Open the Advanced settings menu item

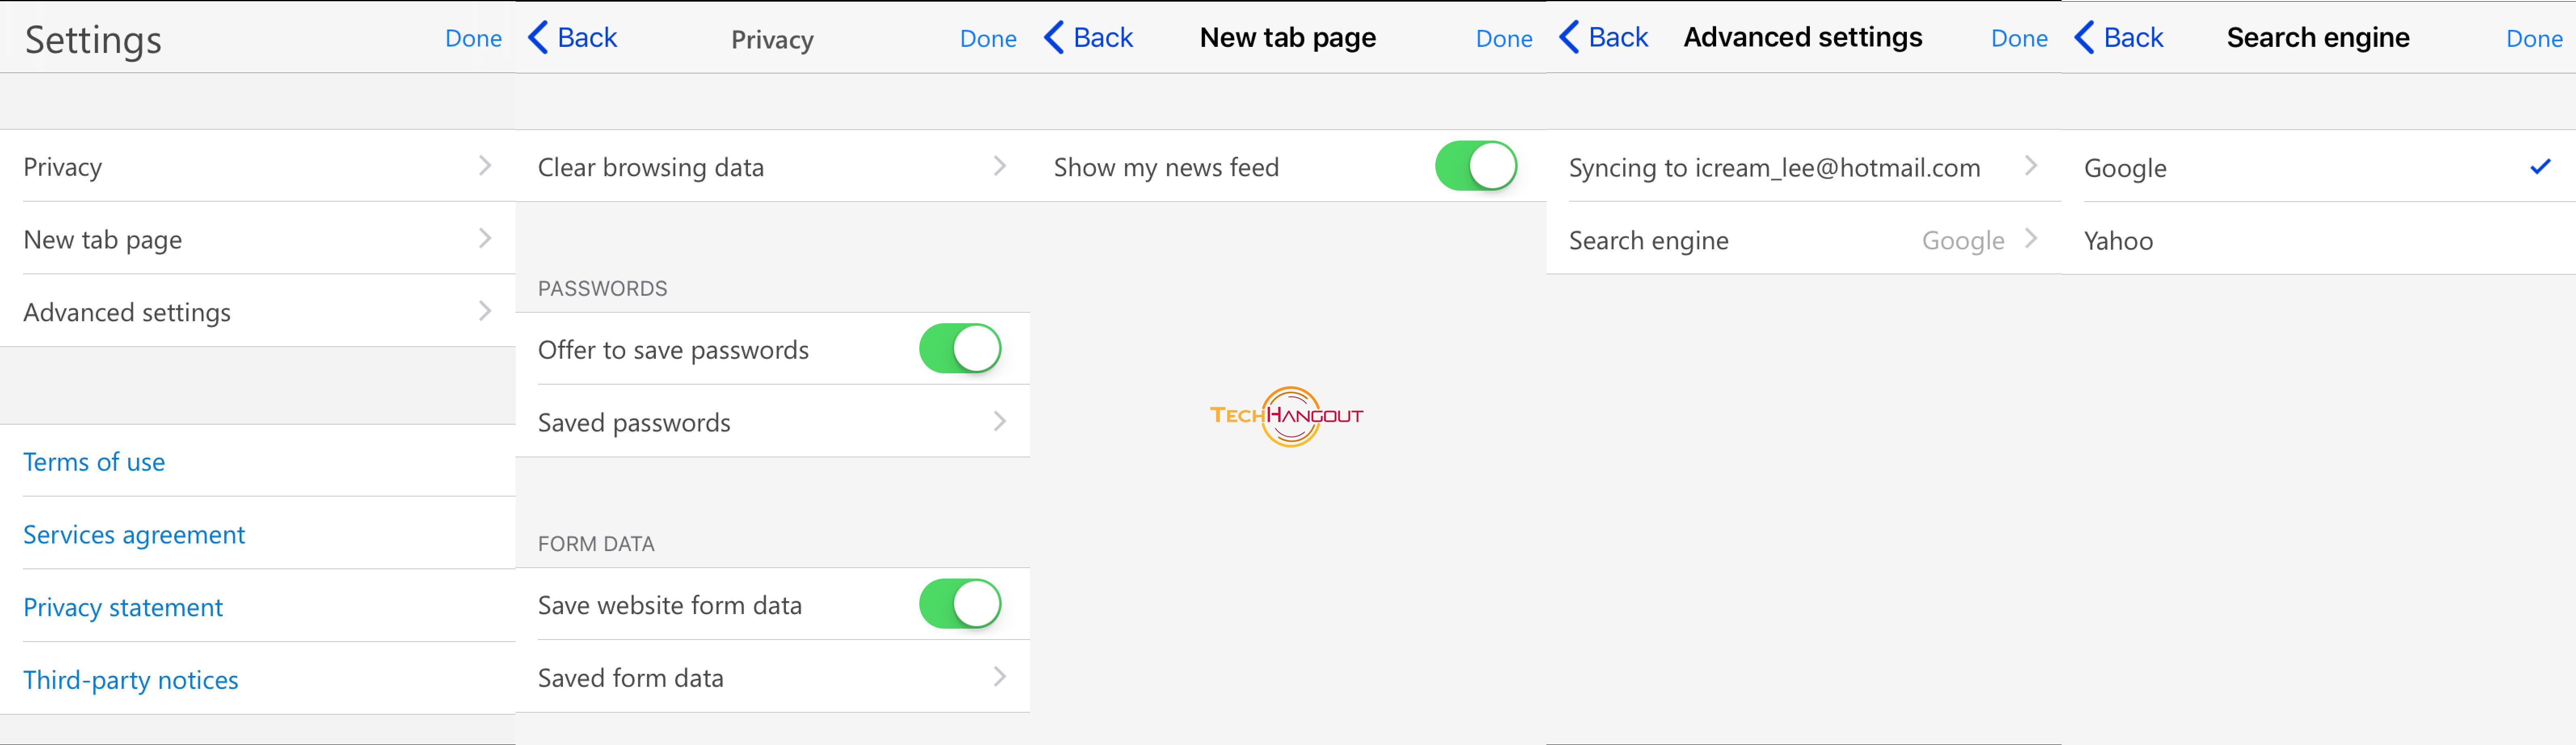[x=258, y=312]
